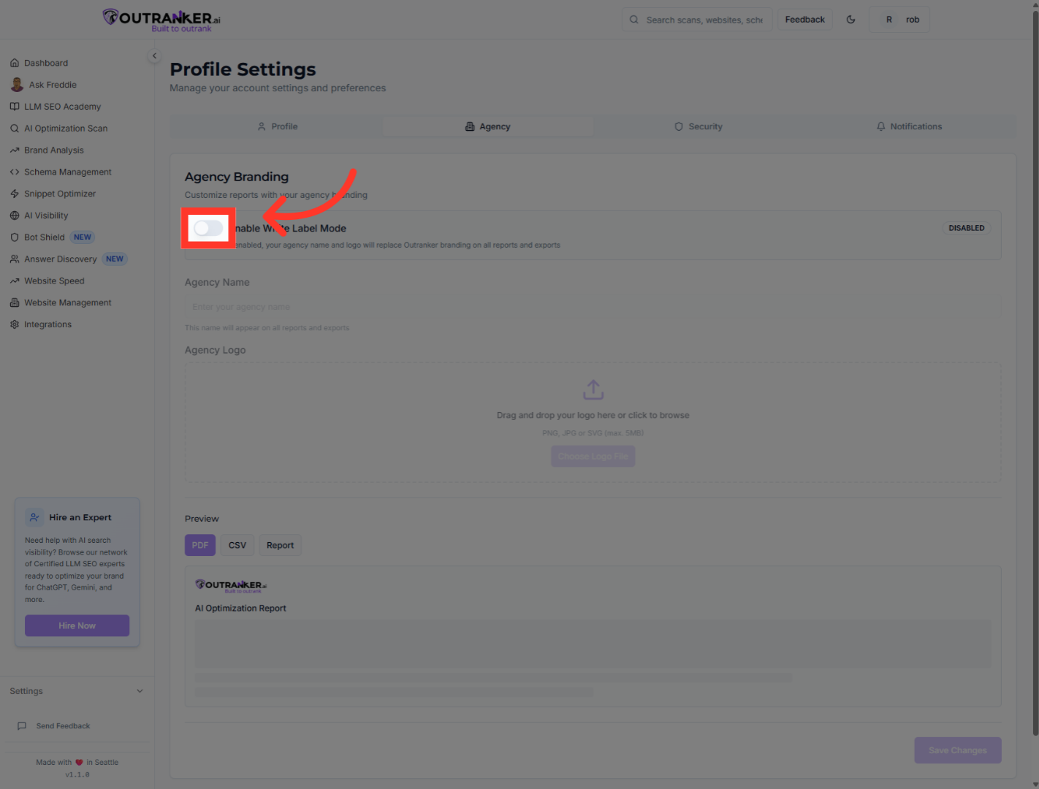The width and height of the screenshot is (1039, 789).
Task: Open the Website Speed tool
Action: pos(54,281)
